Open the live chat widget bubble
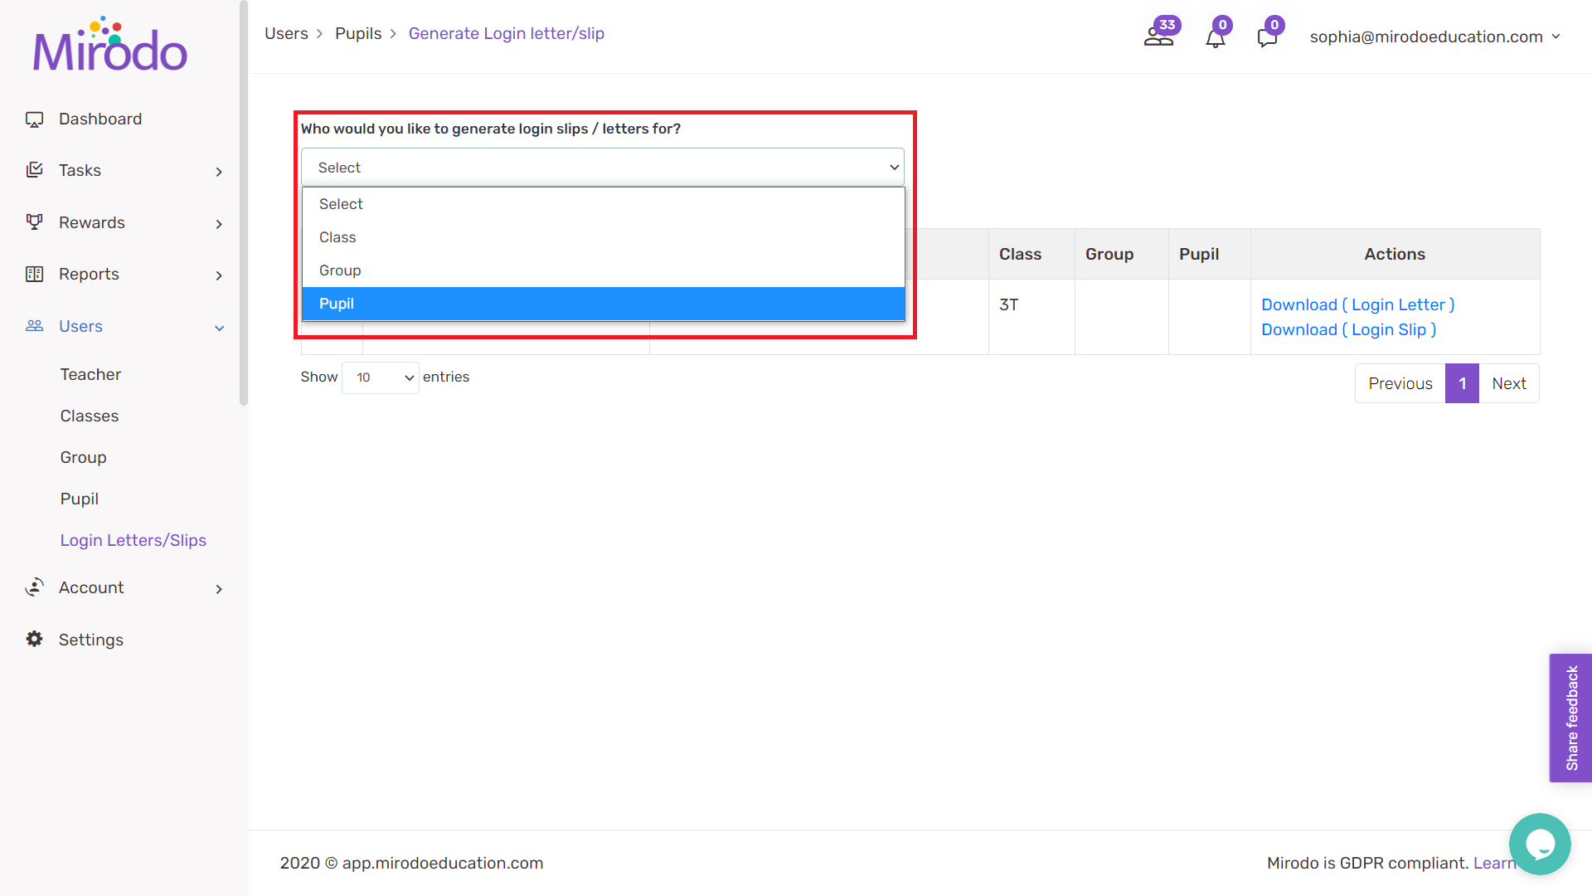This screenshot has width=1592, height=896. coord(1540,844)
